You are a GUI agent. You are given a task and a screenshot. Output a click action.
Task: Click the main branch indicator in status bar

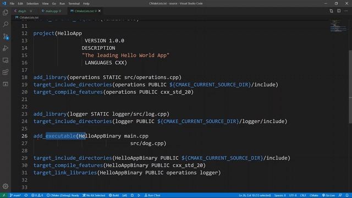tap(15, 195)
